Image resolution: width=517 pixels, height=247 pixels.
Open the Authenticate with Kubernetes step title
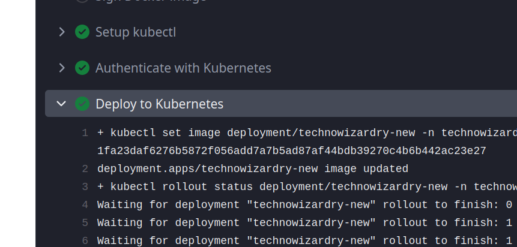click(x=183, y=68)
